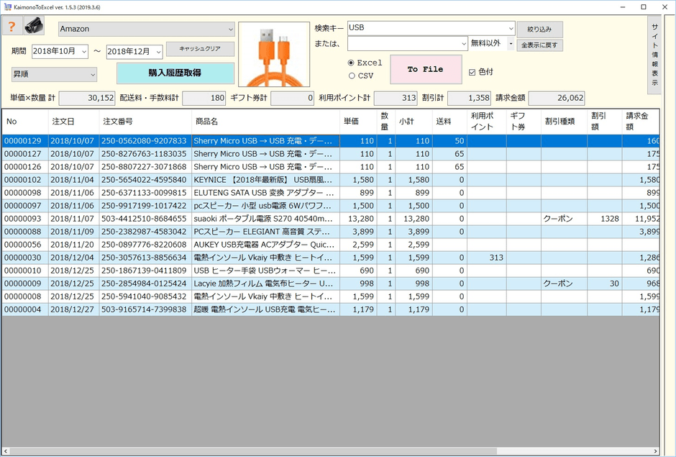
Task: Open the 無料以外 filter dropdown
Action: (511, 44)
